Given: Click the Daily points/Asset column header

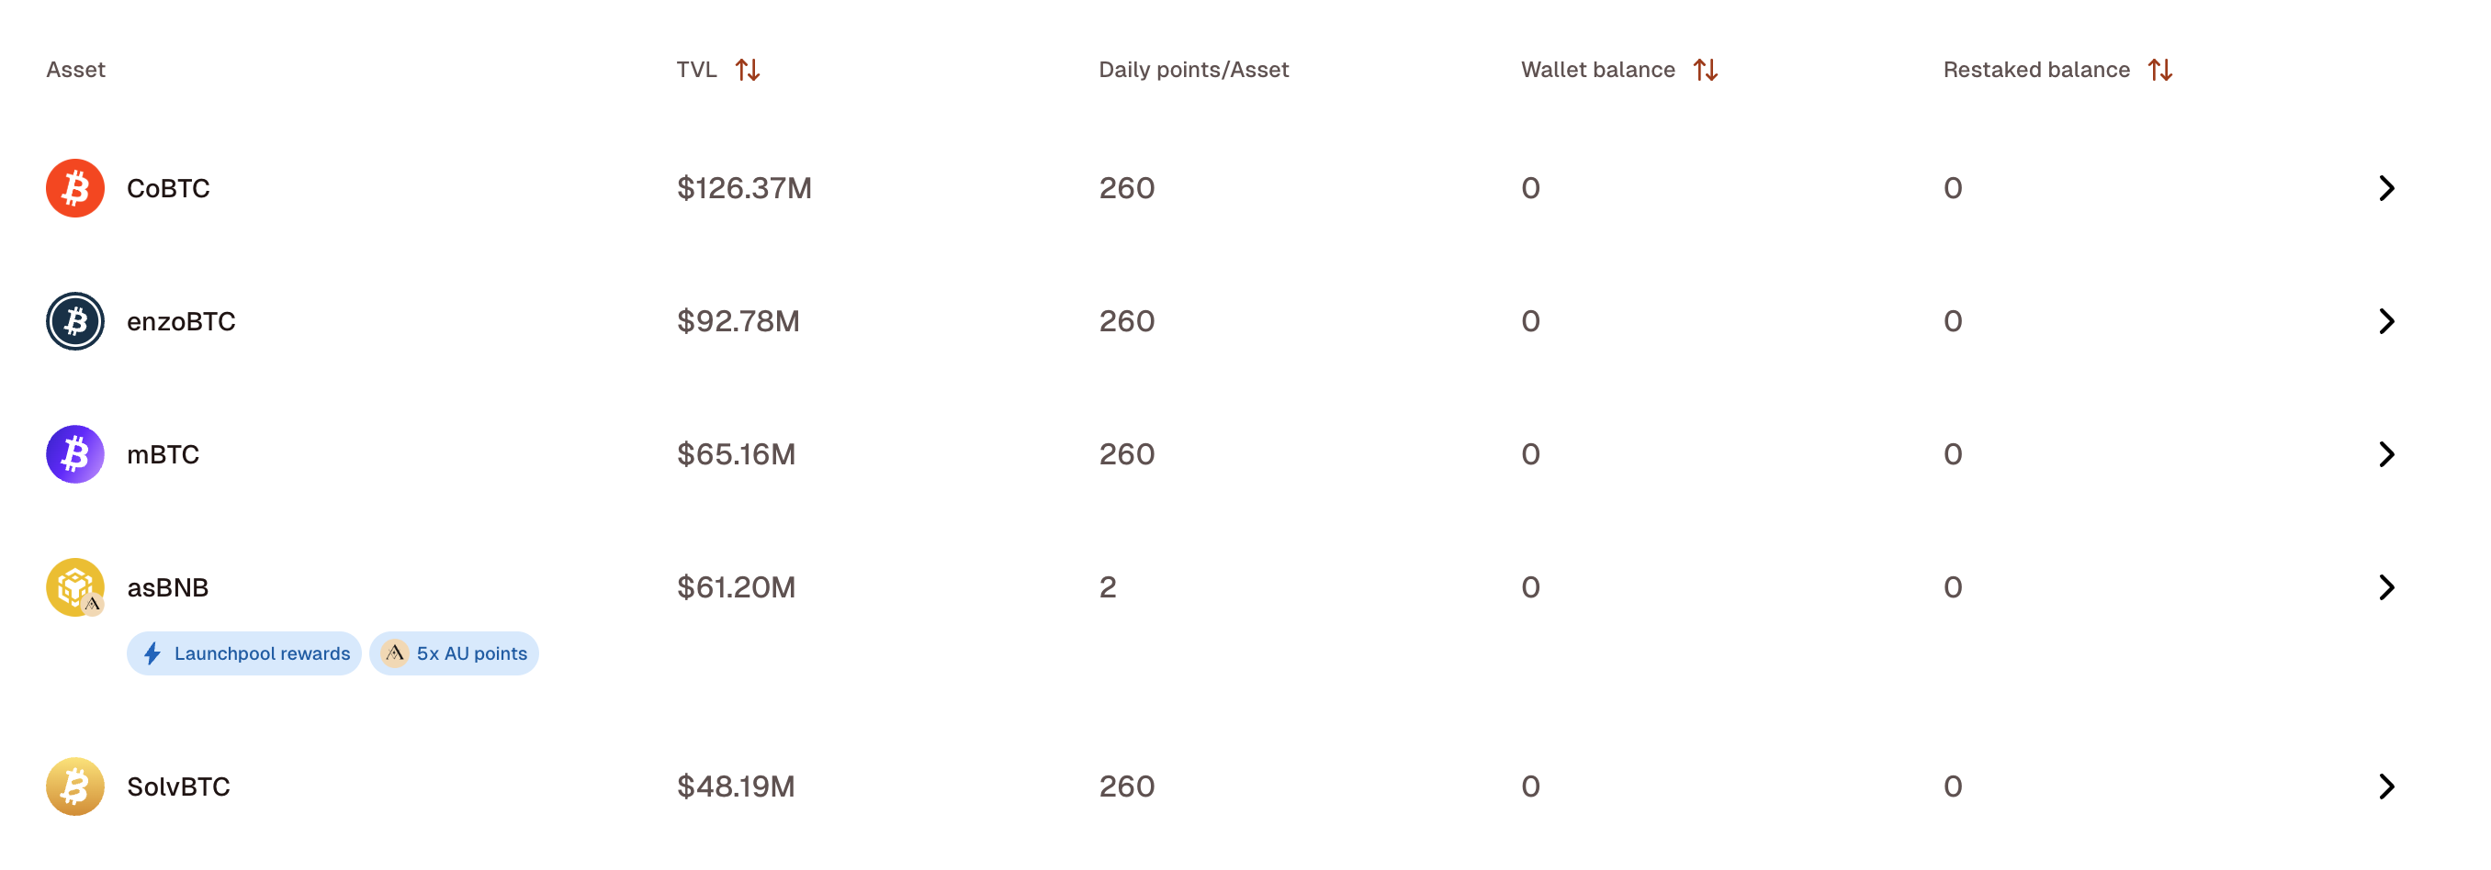Looking at the screenshot, I should [1193, 70].
